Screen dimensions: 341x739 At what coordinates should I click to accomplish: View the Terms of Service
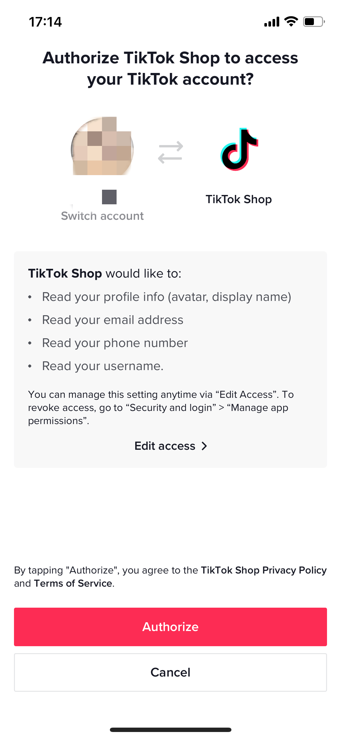pos(73,583)
